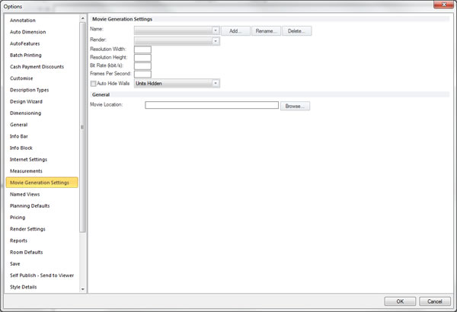Enable the Auto Hide Walls checkbox
The image size is (457, 312).
pos(93,84)
